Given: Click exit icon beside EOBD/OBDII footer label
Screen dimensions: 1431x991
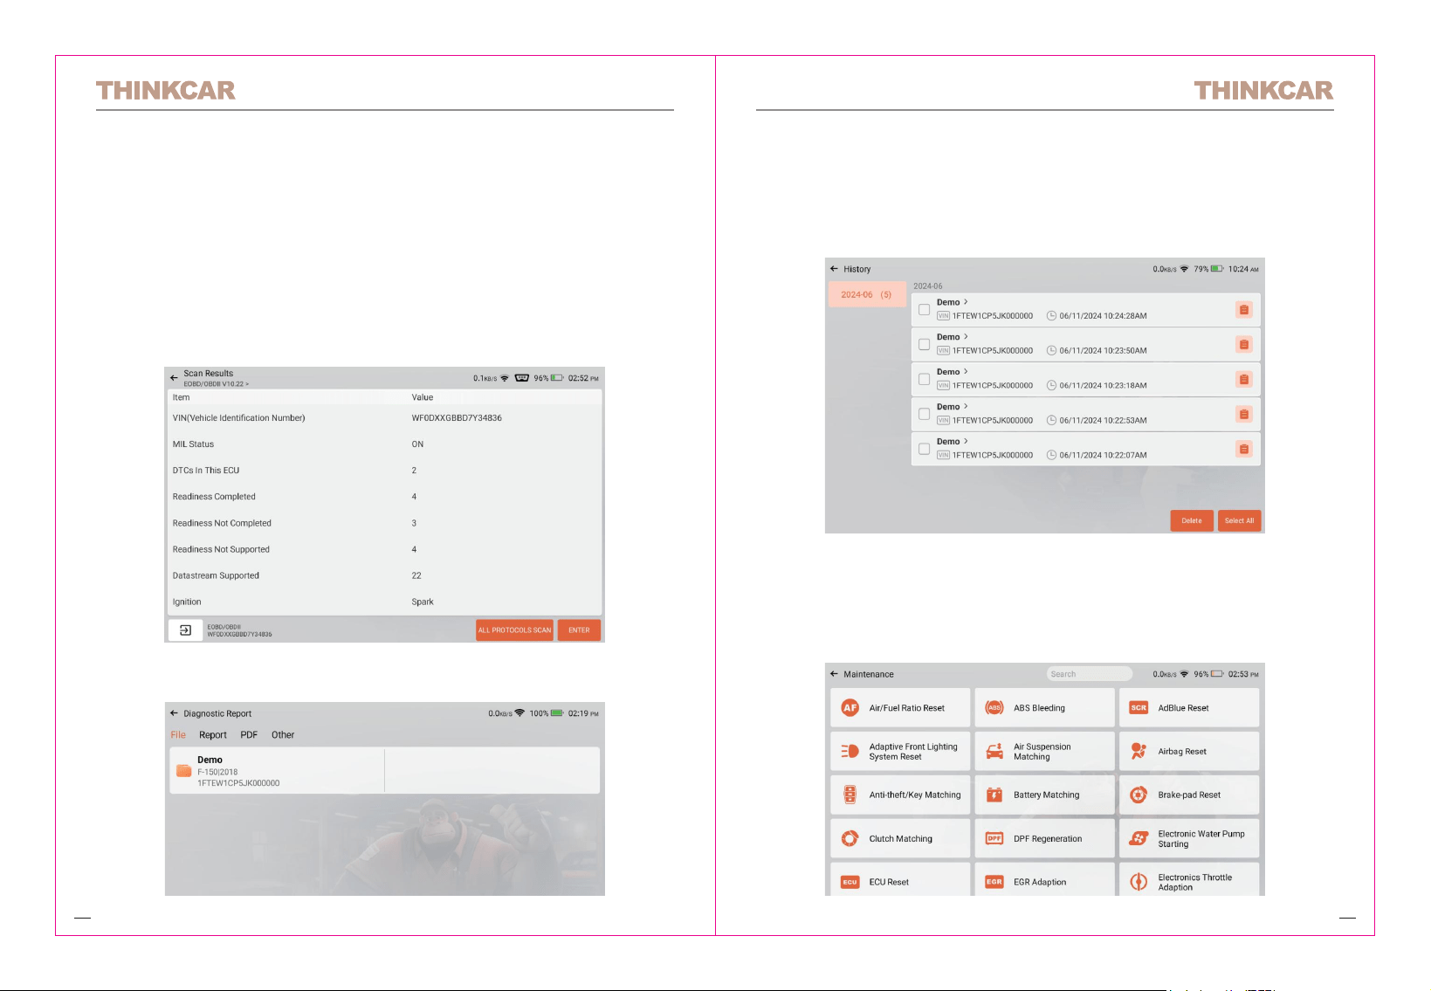Looking at the screenshot, I should pyautogui.click(x=185, y=630).
